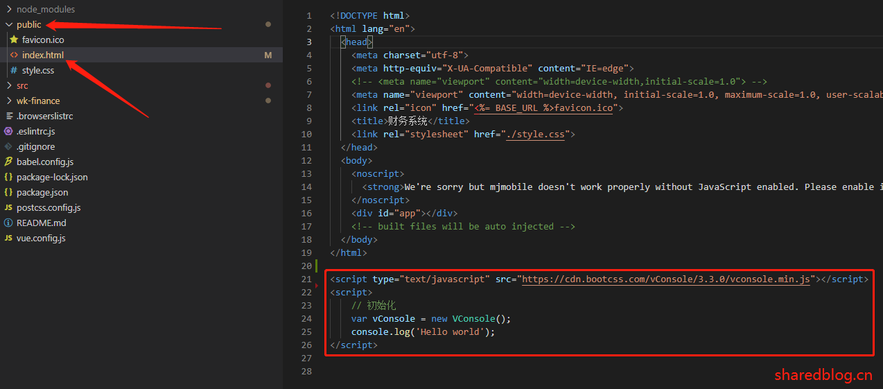The height and width of the screenshot is (389, 883).
Task: Collapse the public folder chevron
Action: click(8, 24)
